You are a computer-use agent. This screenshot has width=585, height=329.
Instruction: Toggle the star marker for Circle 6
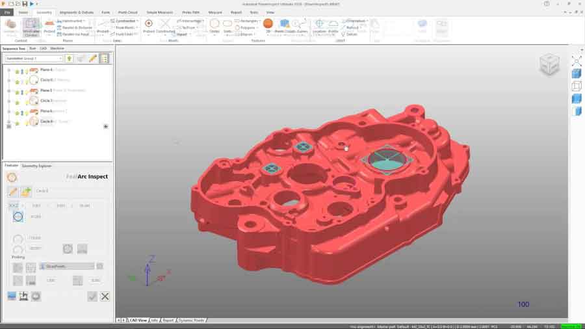click(17, 81)
